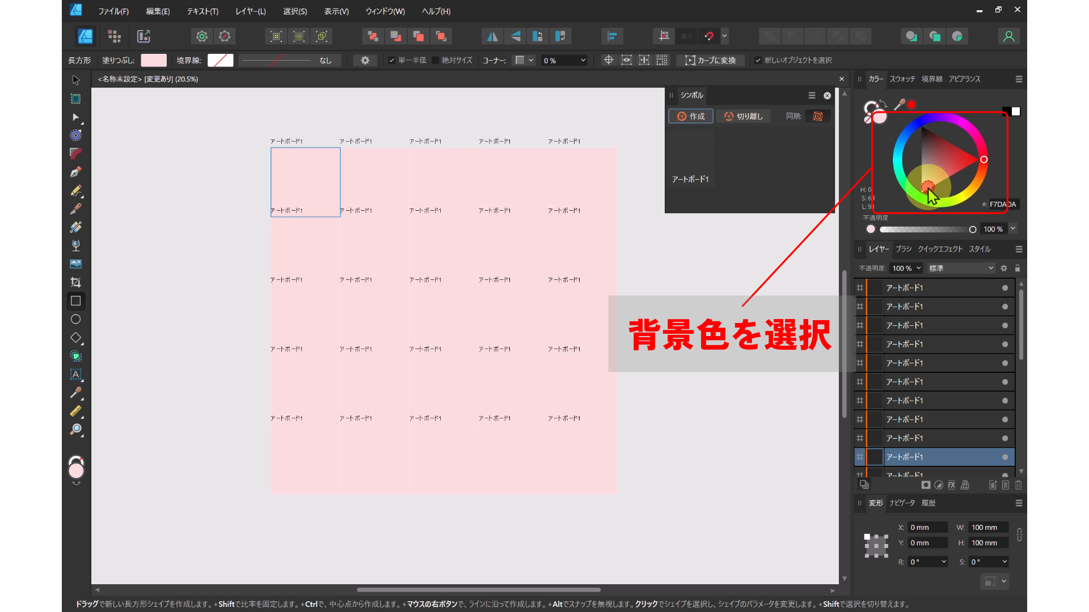Image resolution: width=1089 pixels, height=612 pixels.
Task: Select the Pen tool
Action: [75, 172]
